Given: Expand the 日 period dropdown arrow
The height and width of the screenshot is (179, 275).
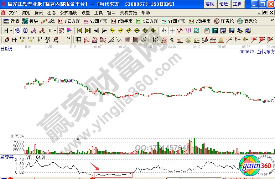Looking at the screenshot, I should point(11,31).
